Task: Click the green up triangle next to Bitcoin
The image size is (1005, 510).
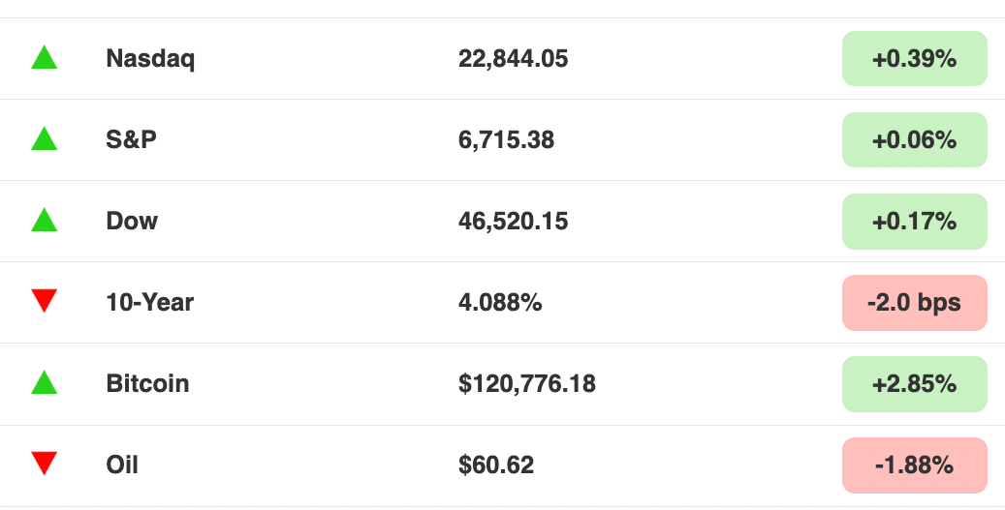Action: click(45, 382)
